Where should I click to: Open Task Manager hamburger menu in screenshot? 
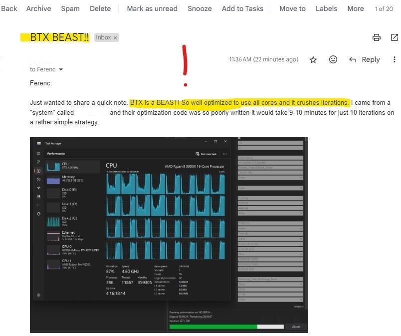tap(38, 154)
